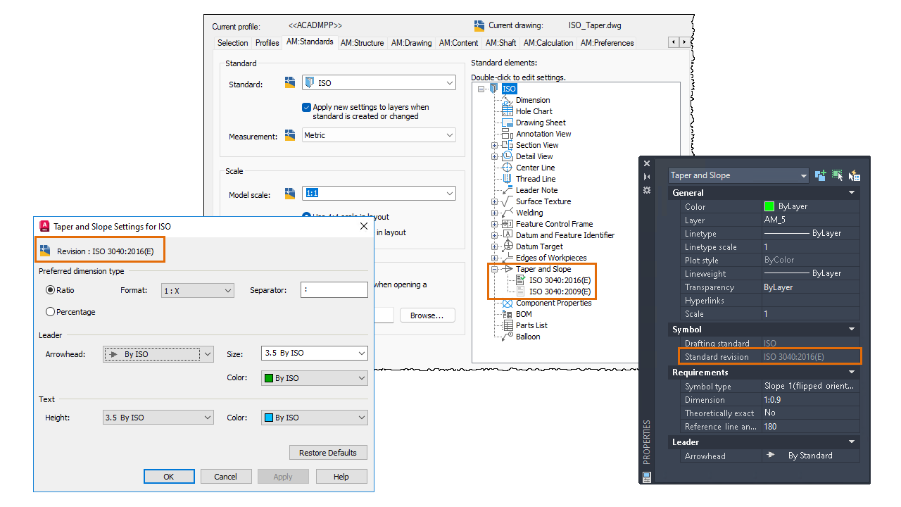Click the Properties palette settings gear icon
This screenshot has width=901, height=507.
tap(648, 190)
